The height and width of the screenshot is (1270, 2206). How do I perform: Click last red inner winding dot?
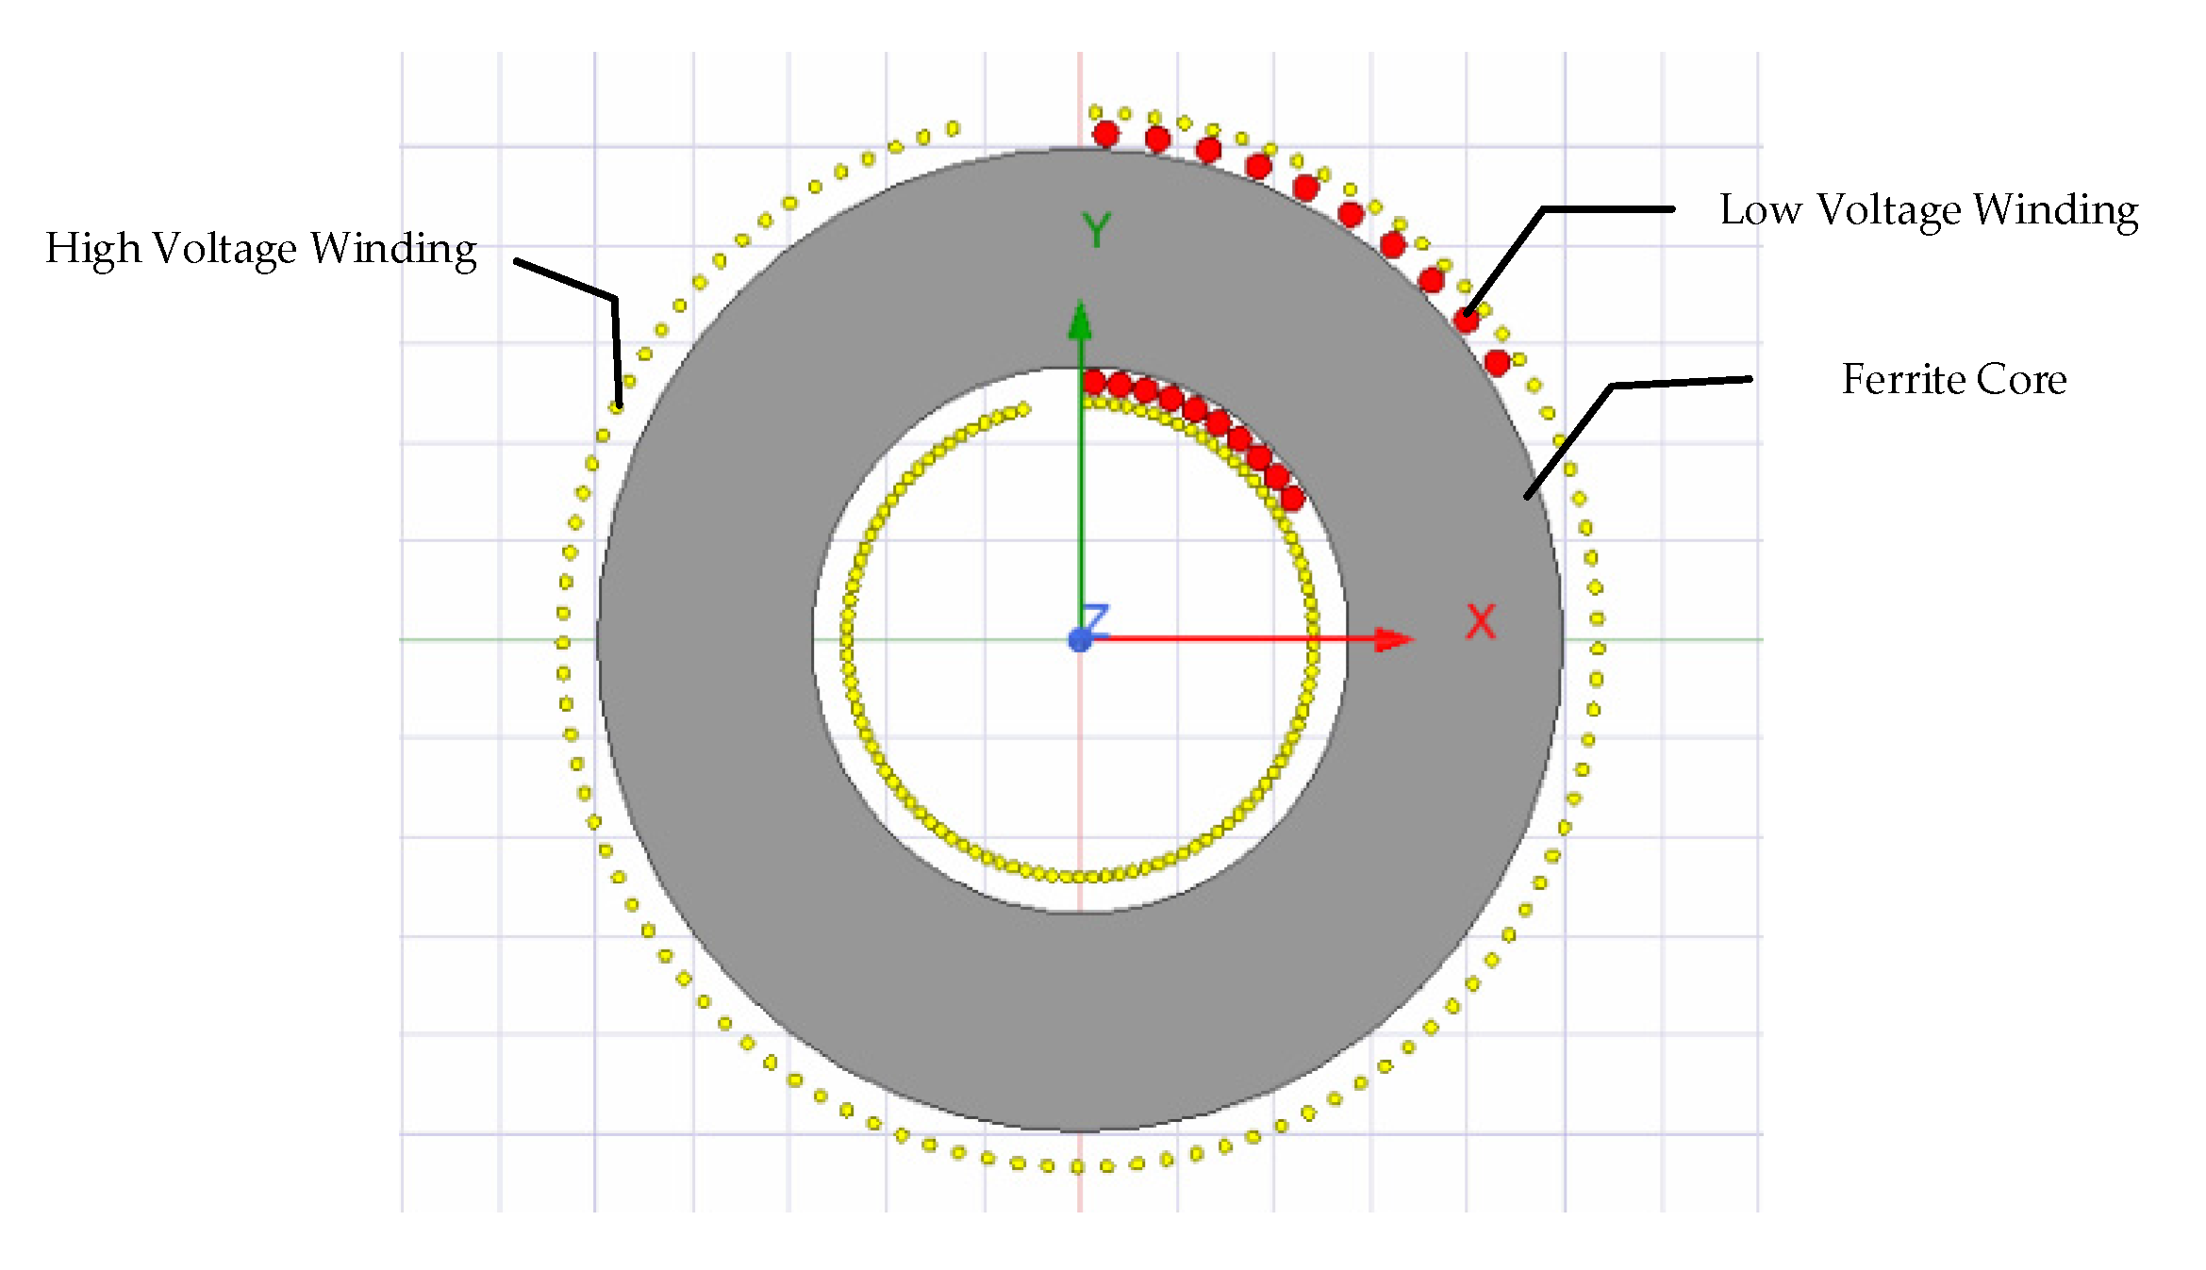coord(1292,498)
